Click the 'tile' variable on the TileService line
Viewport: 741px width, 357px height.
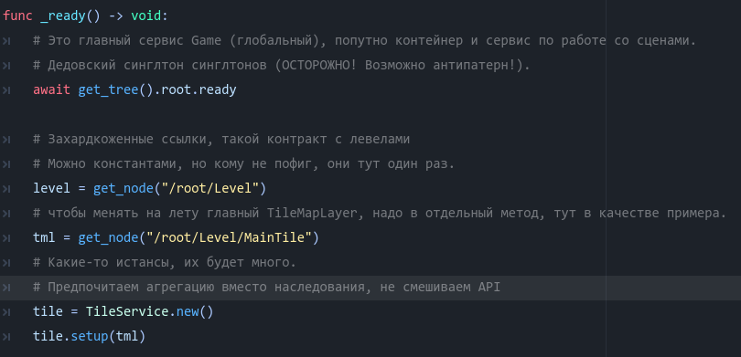coord(48,311)
